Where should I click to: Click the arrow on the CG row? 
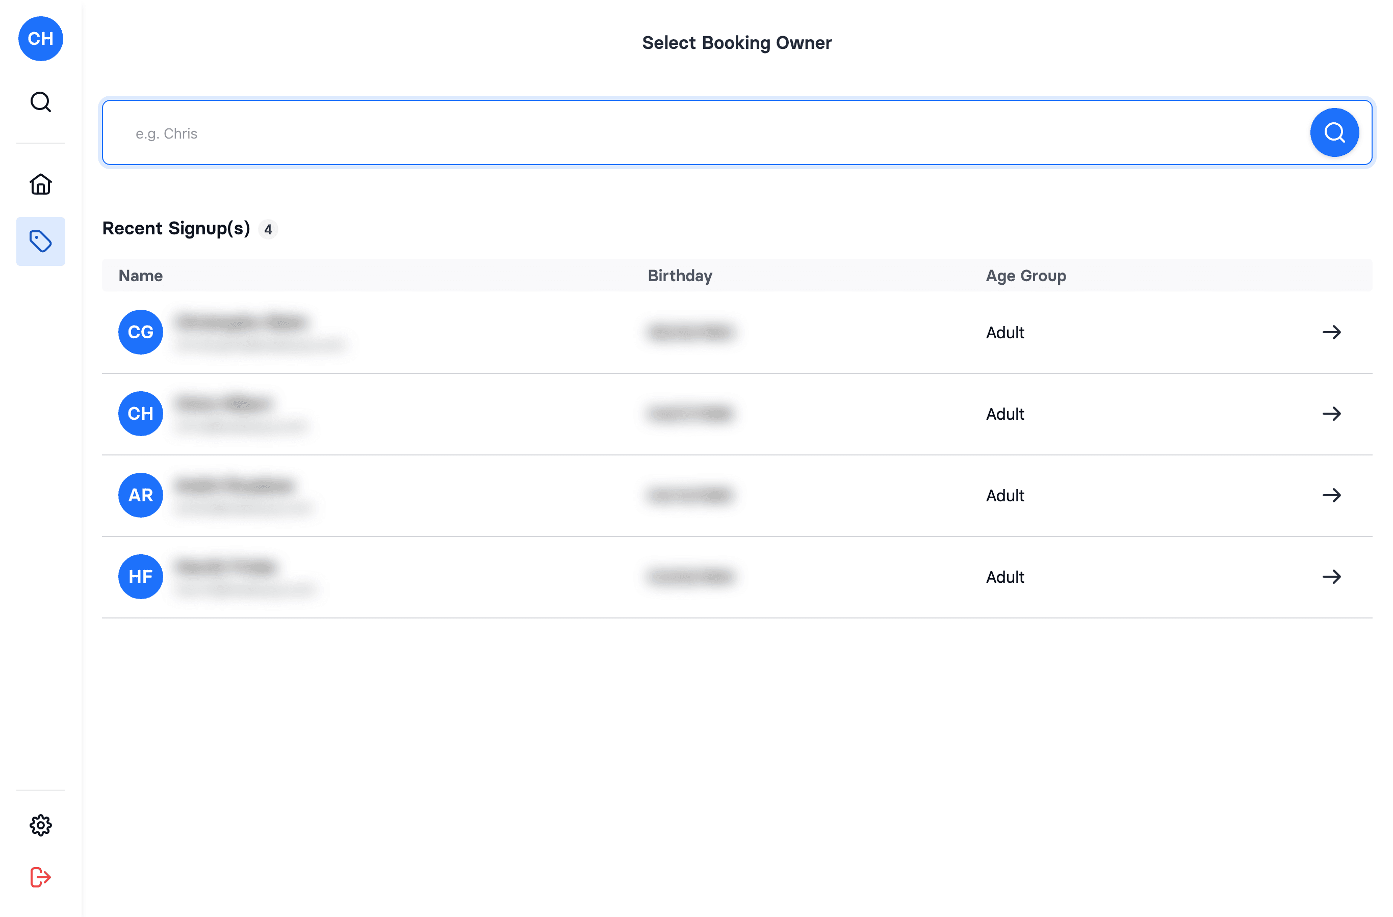1331,332
